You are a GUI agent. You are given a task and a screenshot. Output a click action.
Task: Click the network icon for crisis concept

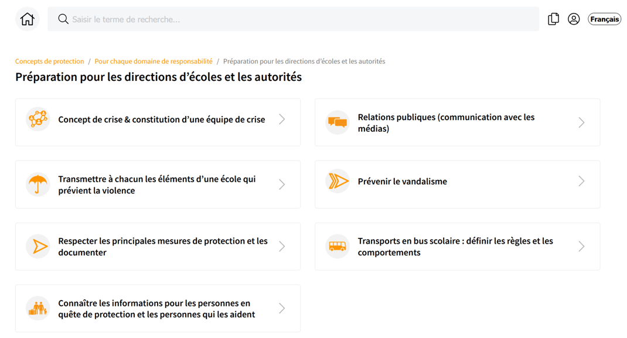click(x=38, y=120)
